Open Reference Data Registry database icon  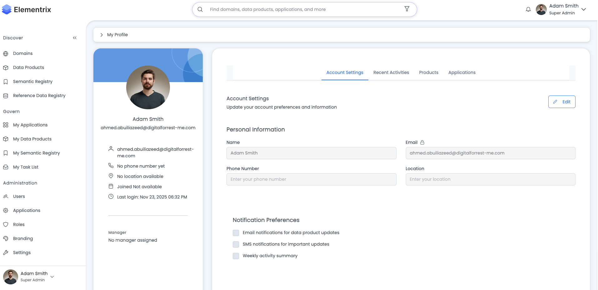[x=6, y=96]
